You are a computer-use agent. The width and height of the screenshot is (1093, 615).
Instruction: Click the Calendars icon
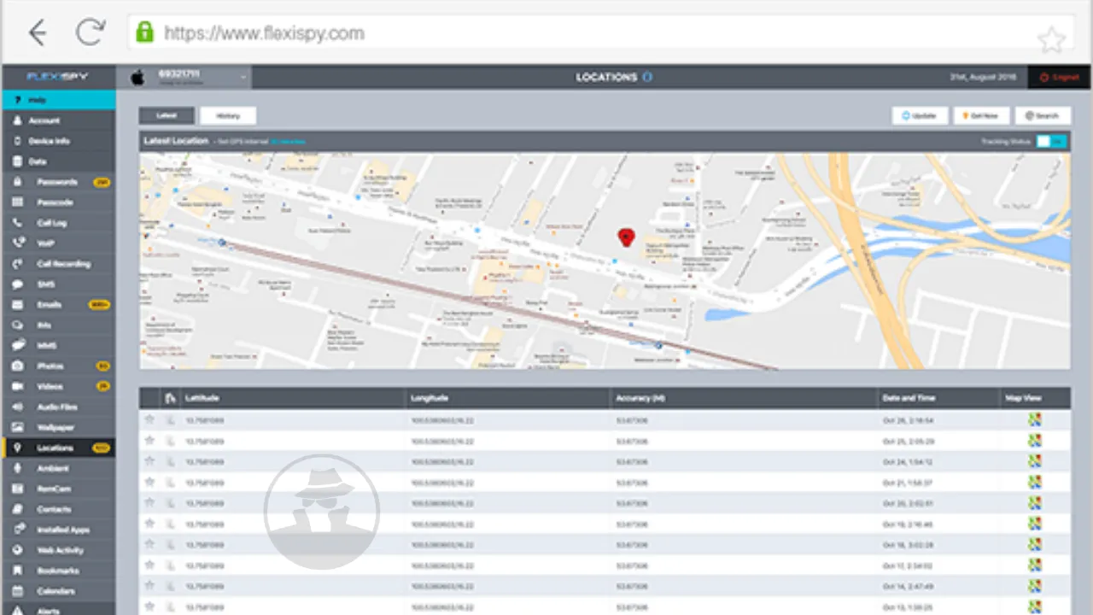(18, 591)
